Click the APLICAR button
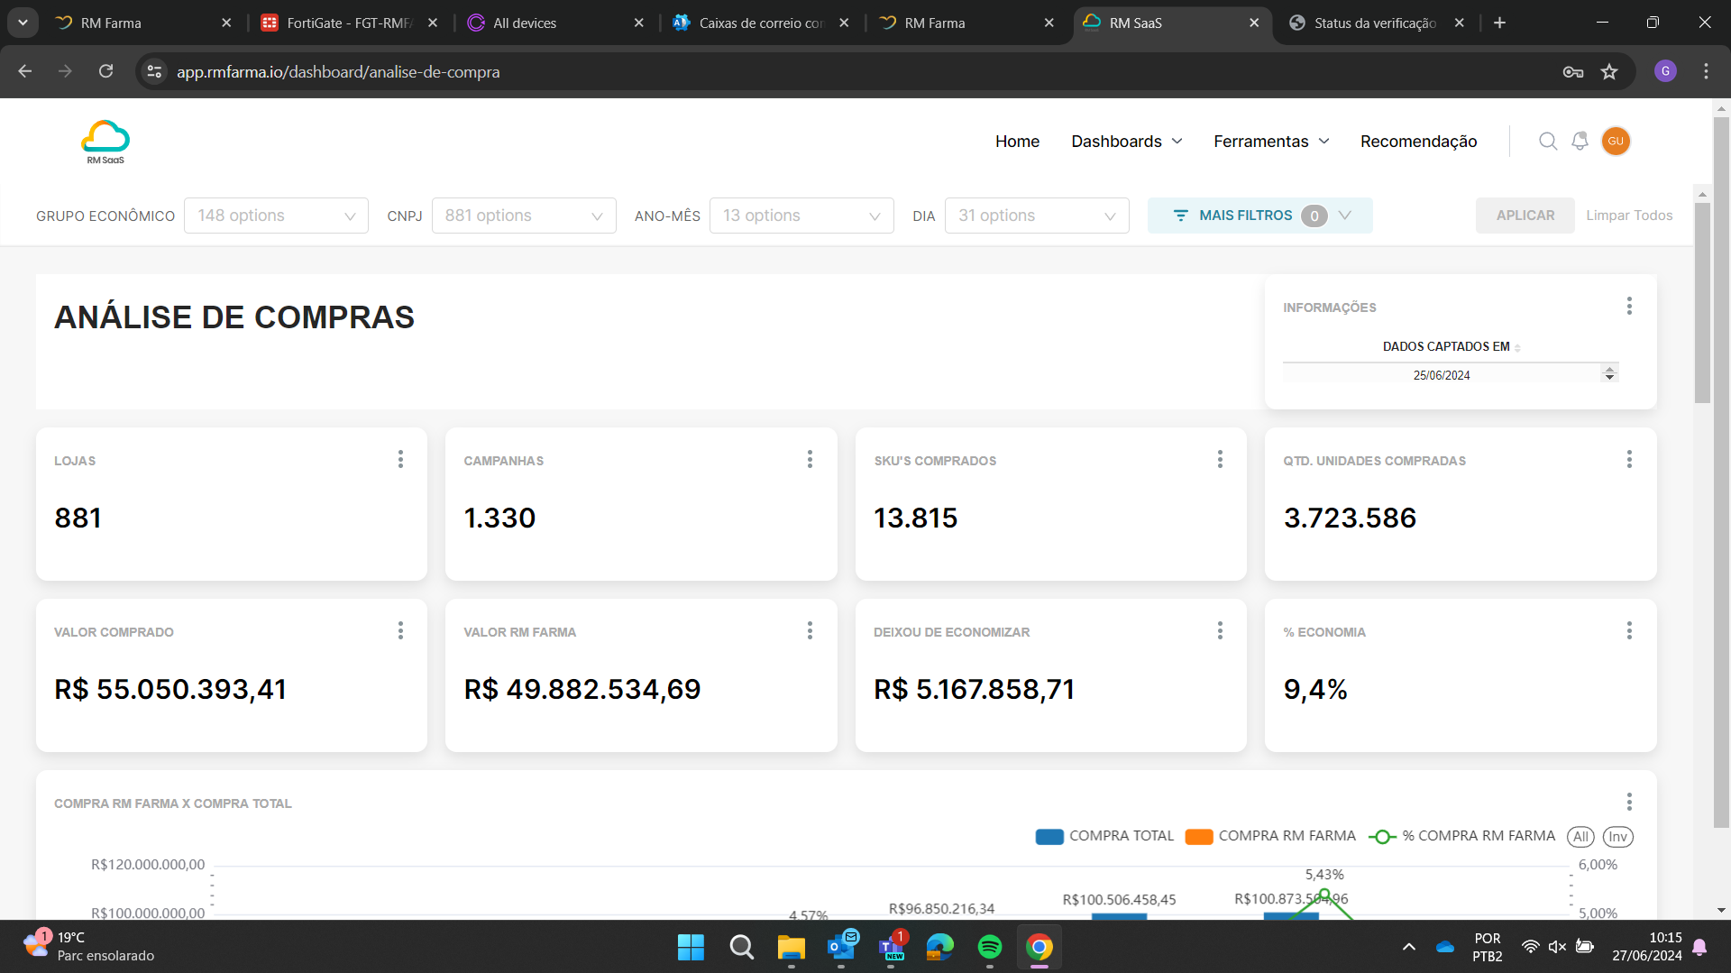 (x=1525, y=216)
